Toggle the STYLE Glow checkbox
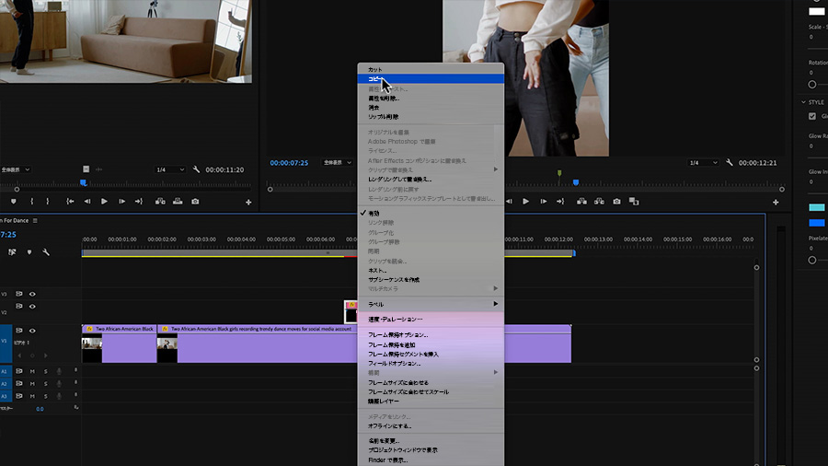 tap(812, 116)
